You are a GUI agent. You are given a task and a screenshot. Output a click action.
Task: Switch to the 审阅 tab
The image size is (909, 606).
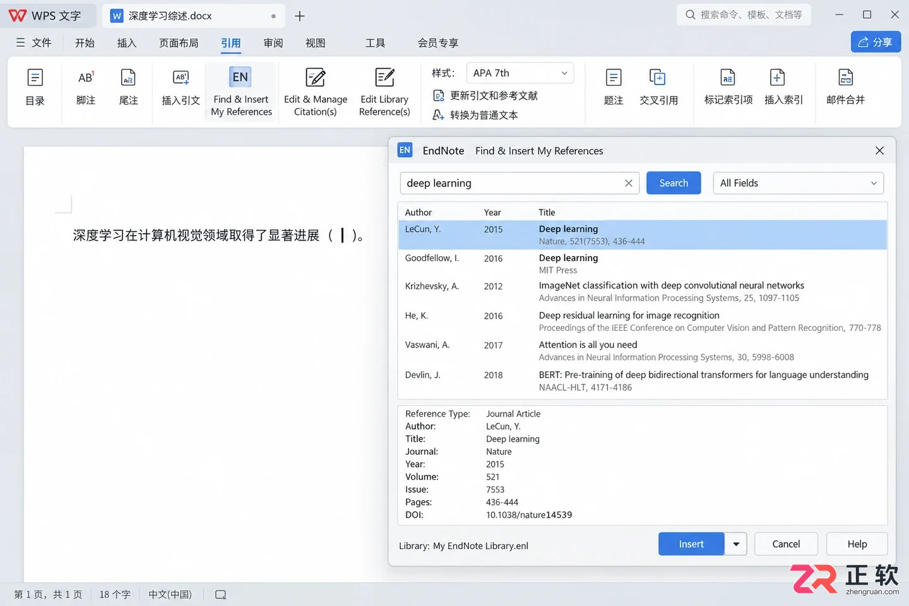point(273,43)
